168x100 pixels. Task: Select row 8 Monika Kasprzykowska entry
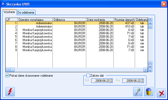click(77, 47)
